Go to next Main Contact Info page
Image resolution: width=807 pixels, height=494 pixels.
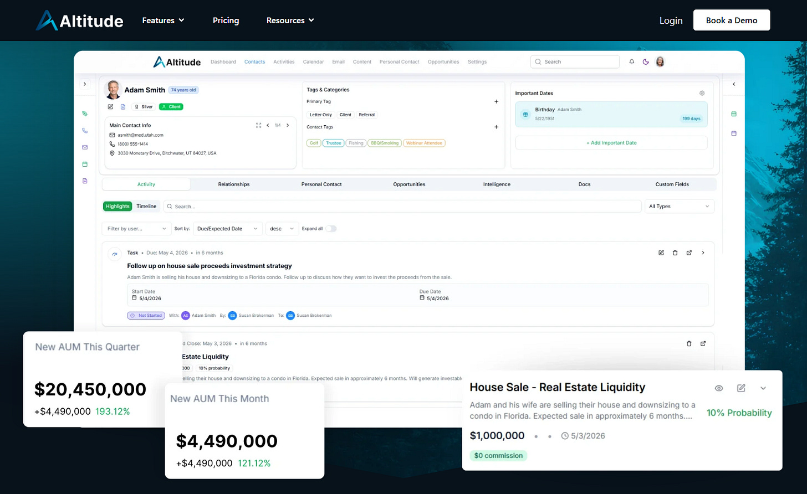coord(288,125)
